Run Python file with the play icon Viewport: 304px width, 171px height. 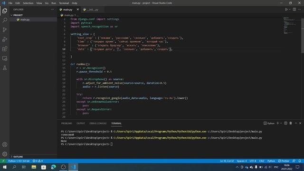(x=286, y=9)
